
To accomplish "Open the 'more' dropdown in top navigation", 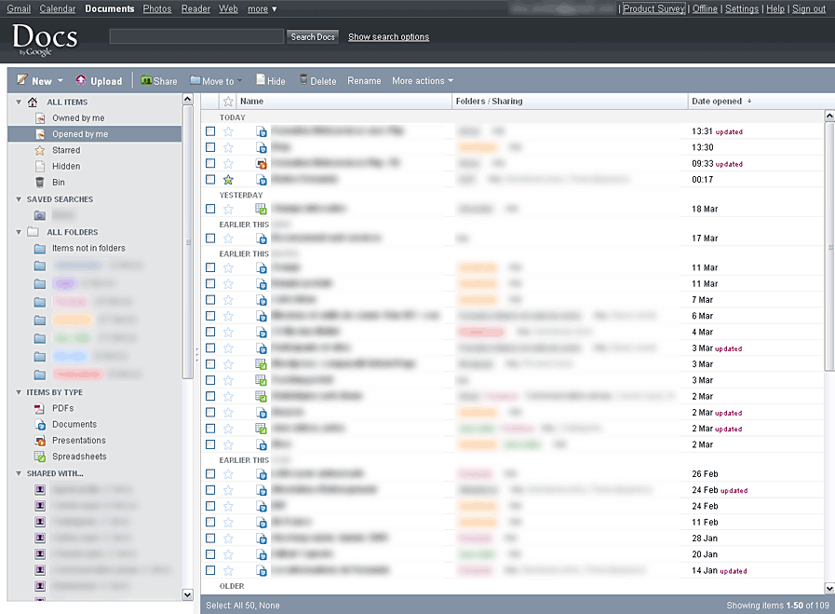I will click(262, 9).
